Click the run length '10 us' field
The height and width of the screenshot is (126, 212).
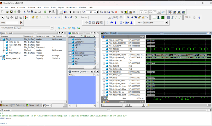[91, 12]
